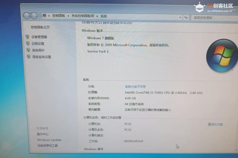
Task: Open 性能信息和工具 link
Action: coord(47,146)
